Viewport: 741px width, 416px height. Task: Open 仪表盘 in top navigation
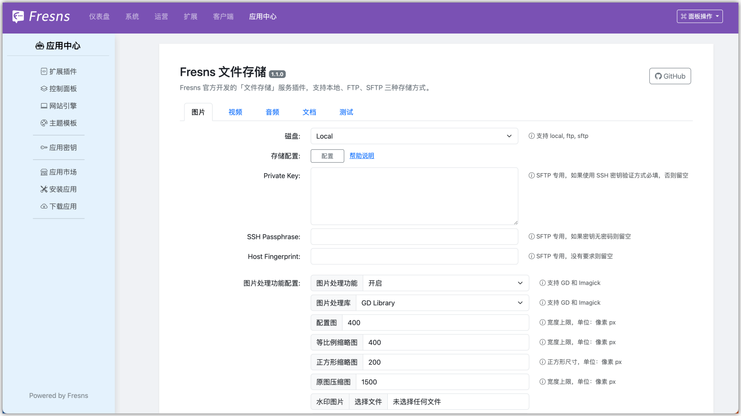coord(99,16)
